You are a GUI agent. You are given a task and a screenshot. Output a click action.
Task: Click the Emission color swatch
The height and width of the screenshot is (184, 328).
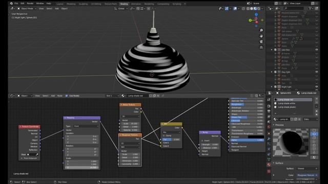click(256, 137)
